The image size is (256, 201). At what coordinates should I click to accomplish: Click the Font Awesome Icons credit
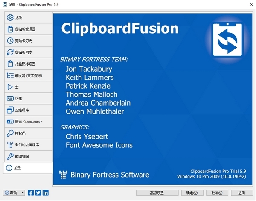tap(99, 145)
